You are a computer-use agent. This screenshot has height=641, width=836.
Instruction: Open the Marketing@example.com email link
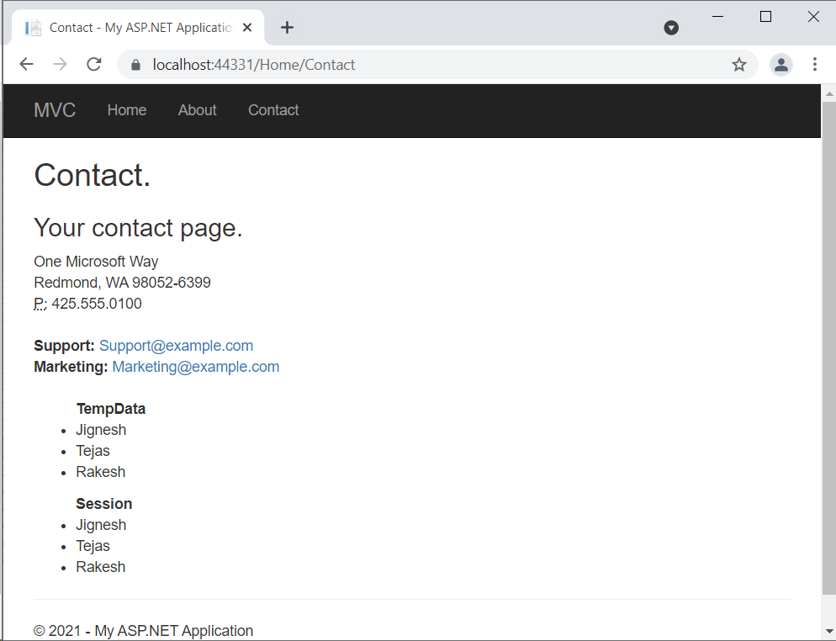pyautogui.click(x=195, y=367)
